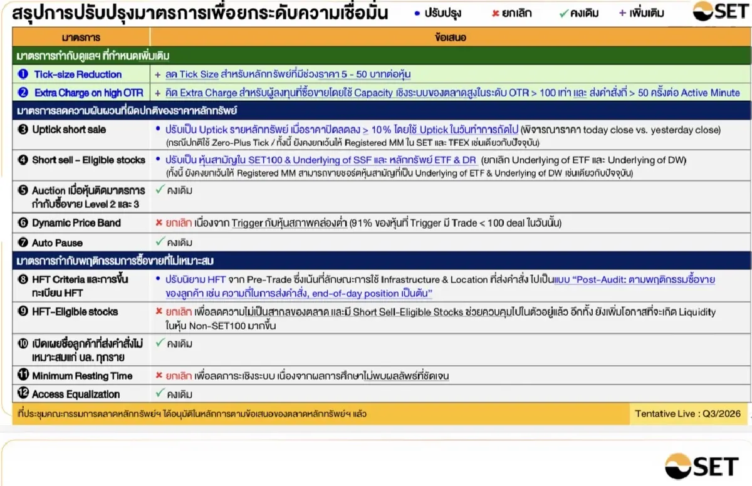The width and height of the screenshot is (752, 486).
Task: Click the purple plus legend icon for เพิ่มเติม
Action: click(622, 13)
